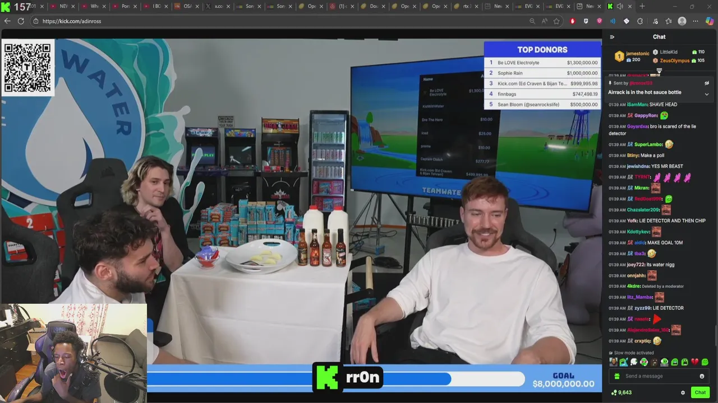Click the chat message "MAKE GOAL 10M"

[x=665, y=242]
